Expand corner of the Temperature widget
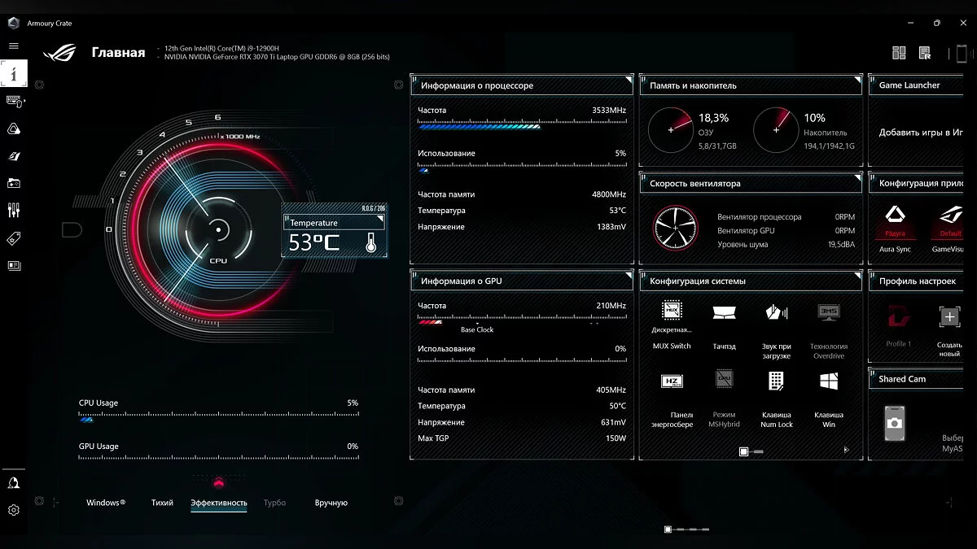Image resolution: width=977 pixels, height=549 pixels. coord(380,219)
